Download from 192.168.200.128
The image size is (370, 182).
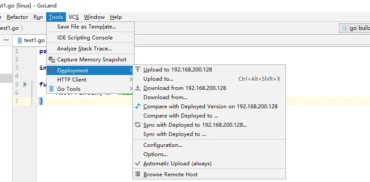[209, 88]
